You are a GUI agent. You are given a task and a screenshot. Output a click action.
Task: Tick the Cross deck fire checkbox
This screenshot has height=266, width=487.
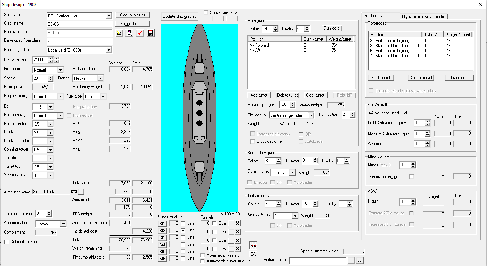click(x=252, y=141)
